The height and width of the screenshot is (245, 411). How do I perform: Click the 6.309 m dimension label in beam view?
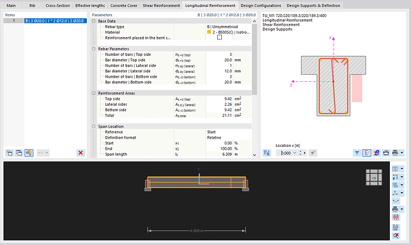197,230
